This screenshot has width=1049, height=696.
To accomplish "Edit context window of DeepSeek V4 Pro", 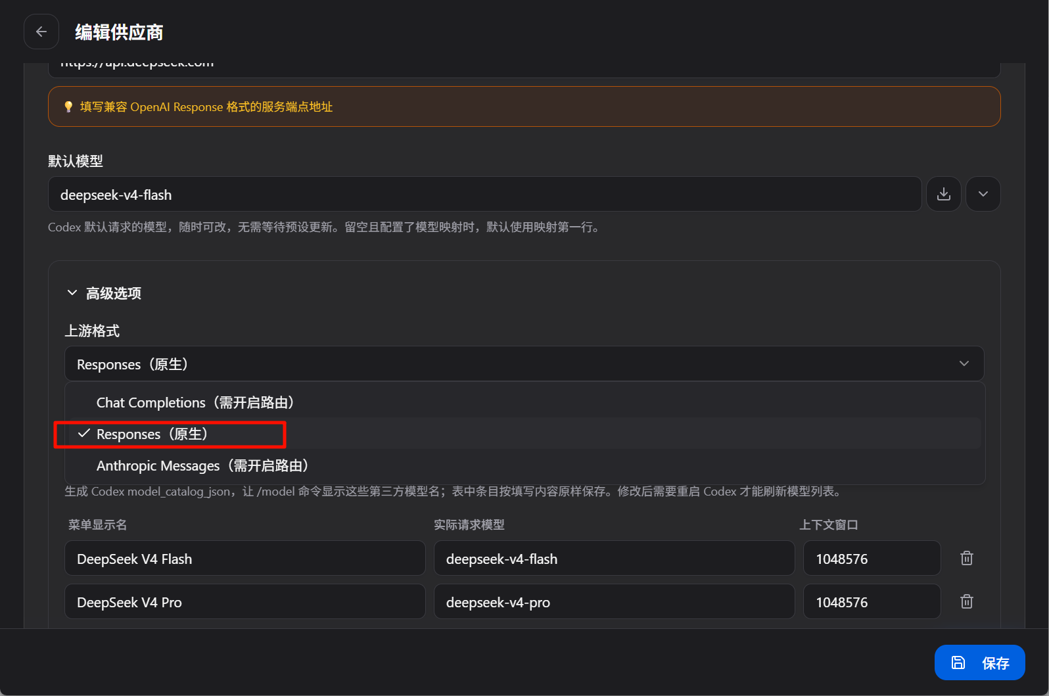I will [x=872, y=601].
